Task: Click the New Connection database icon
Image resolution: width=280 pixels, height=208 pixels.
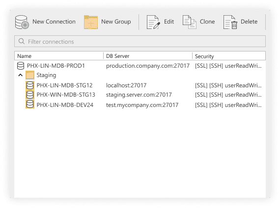Action: (x=22, y=22)
